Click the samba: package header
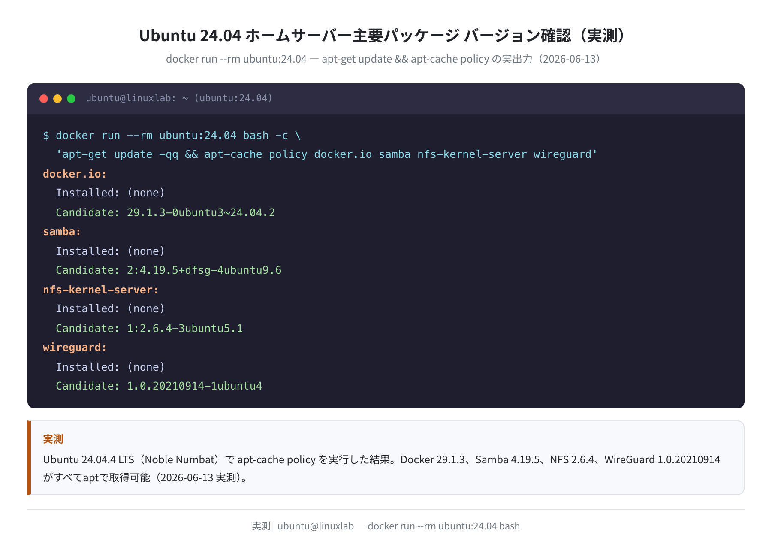The height and width of the screenshot is (550, 772). [x=62, y=232]
